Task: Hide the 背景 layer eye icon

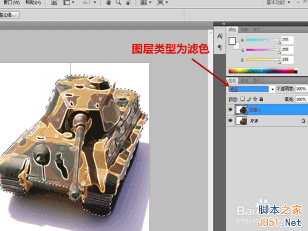Action: (230, 121)
